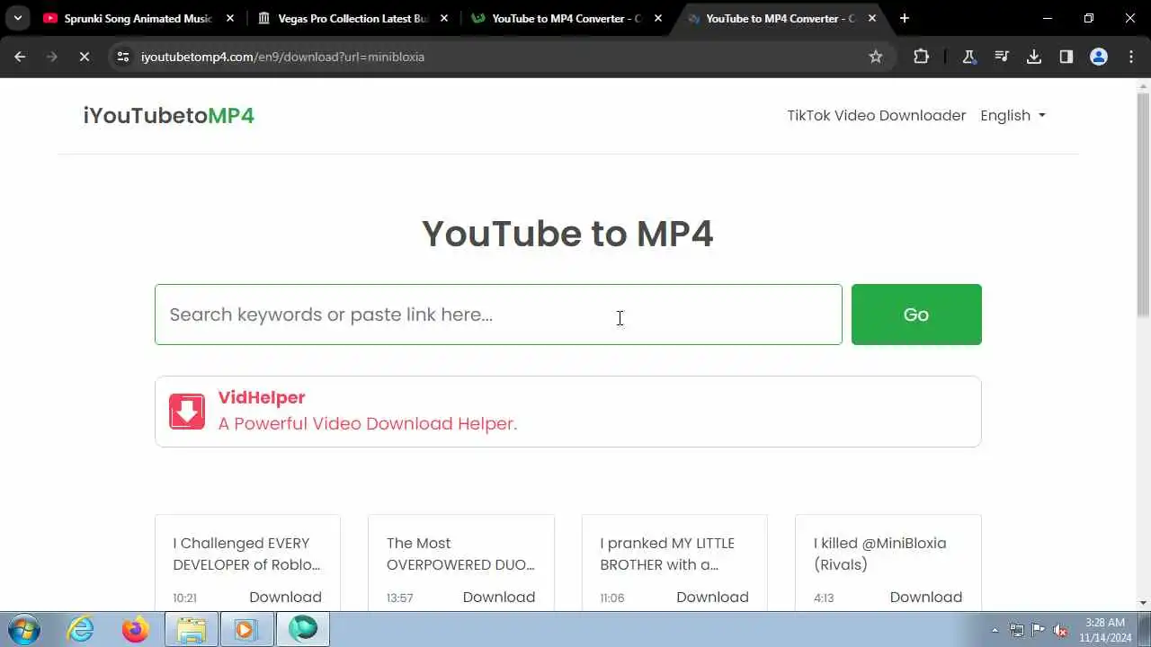This screenshot has height=647, width=1151.
Task: Download 'I killed @MiniBloxia (Rivals)' video
Action: point(926,598)
